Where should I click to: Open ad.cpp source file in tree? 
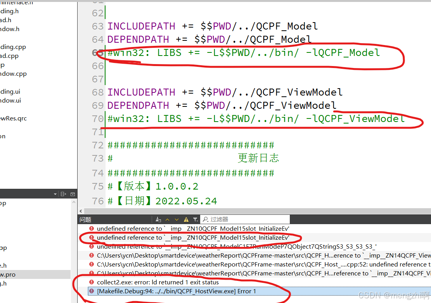[x=9, y=56]
